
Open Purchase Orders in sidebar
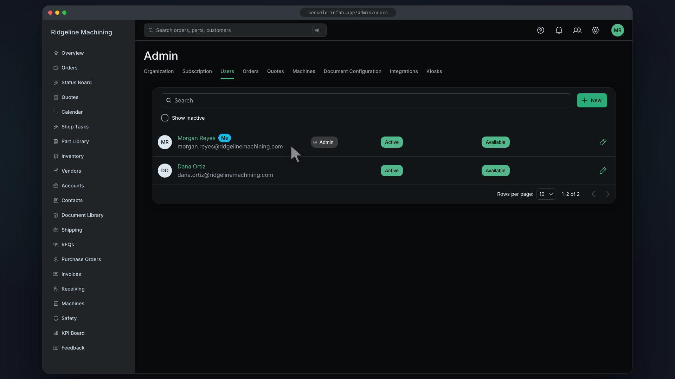click(x=77, y=259)
